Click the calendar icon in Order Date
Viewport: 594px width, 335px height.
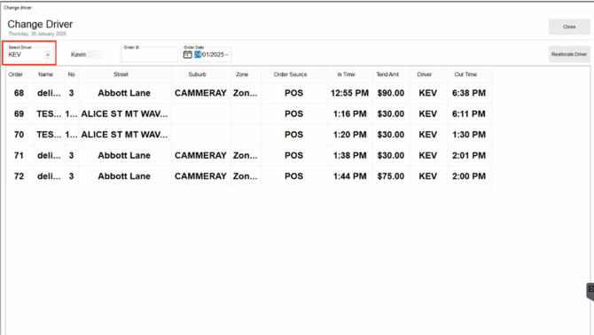[x=188, y=55]
